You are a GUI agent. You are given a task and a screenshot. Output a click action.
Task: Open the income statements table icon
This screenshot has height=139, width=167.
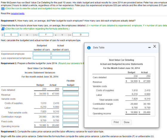(3, 9)
